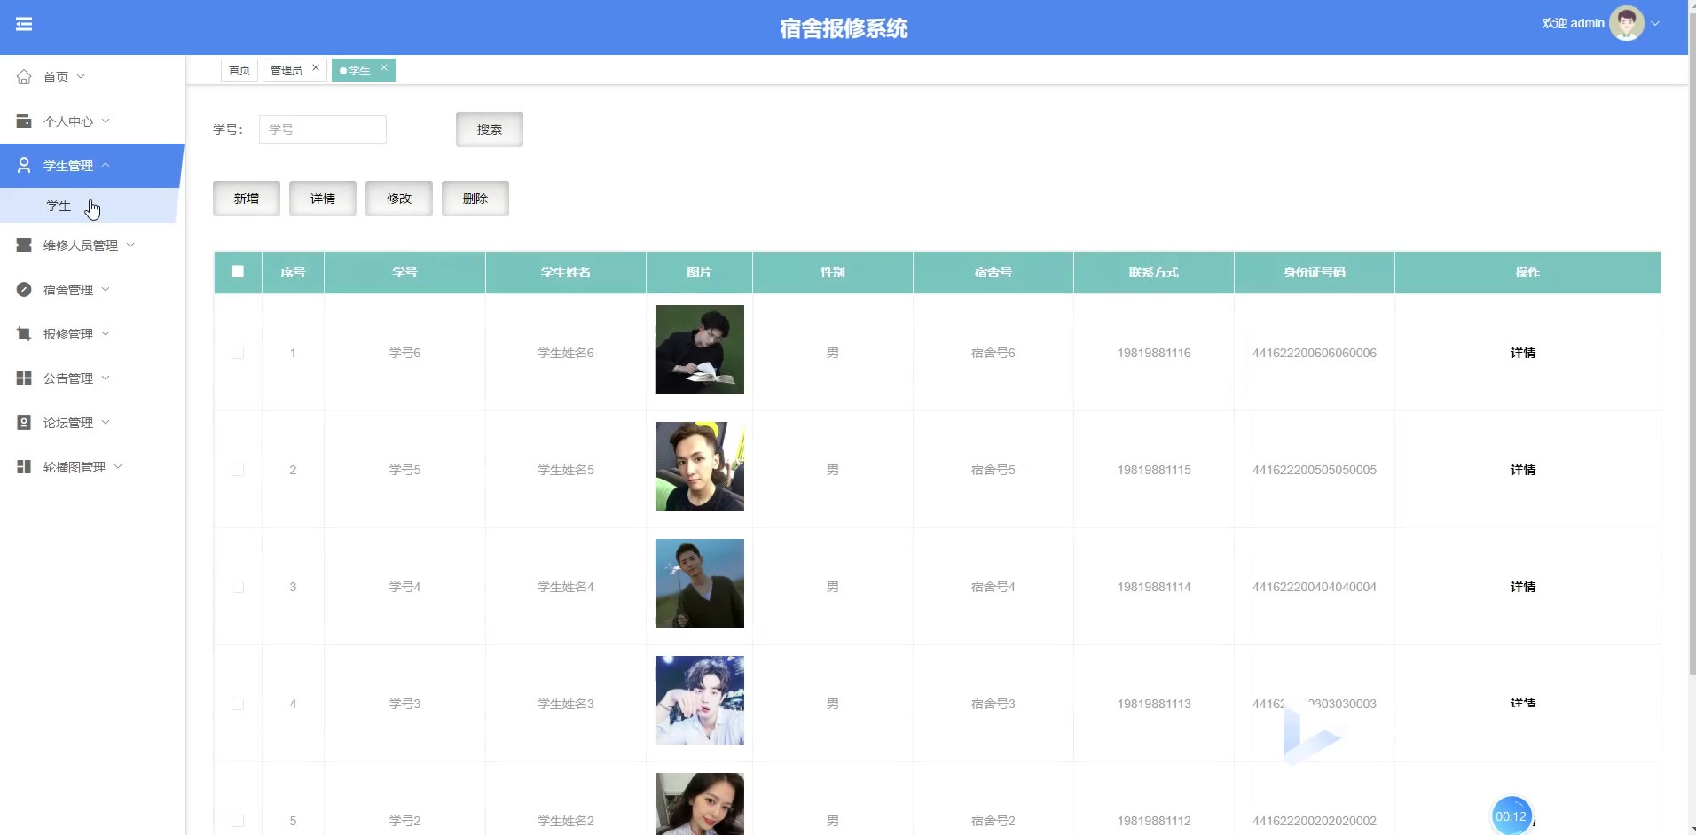
Task: Click the 详情 toolbar button
Action: click(323, 199)
